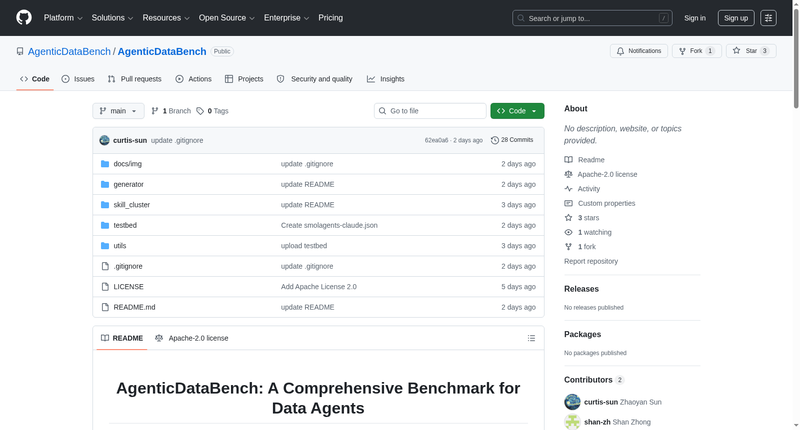
Task: Expand the Solutions menu
Action: (112, 18)
